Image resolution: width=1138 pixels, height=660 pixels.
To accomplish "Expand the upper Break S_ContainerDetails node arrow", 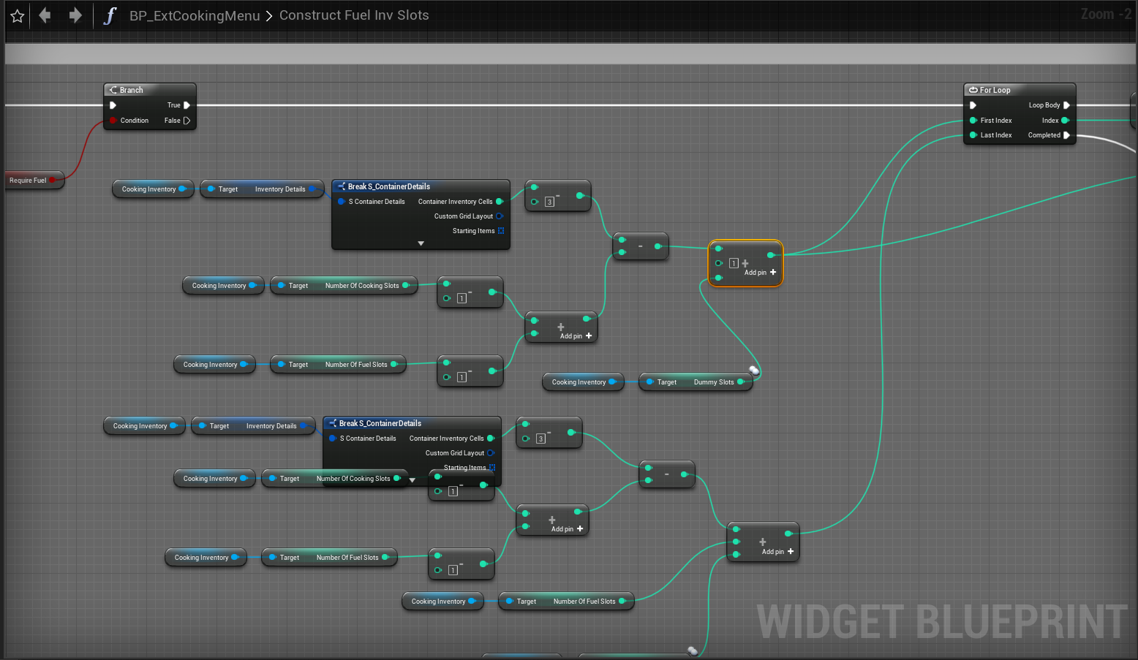I will 421,243.
